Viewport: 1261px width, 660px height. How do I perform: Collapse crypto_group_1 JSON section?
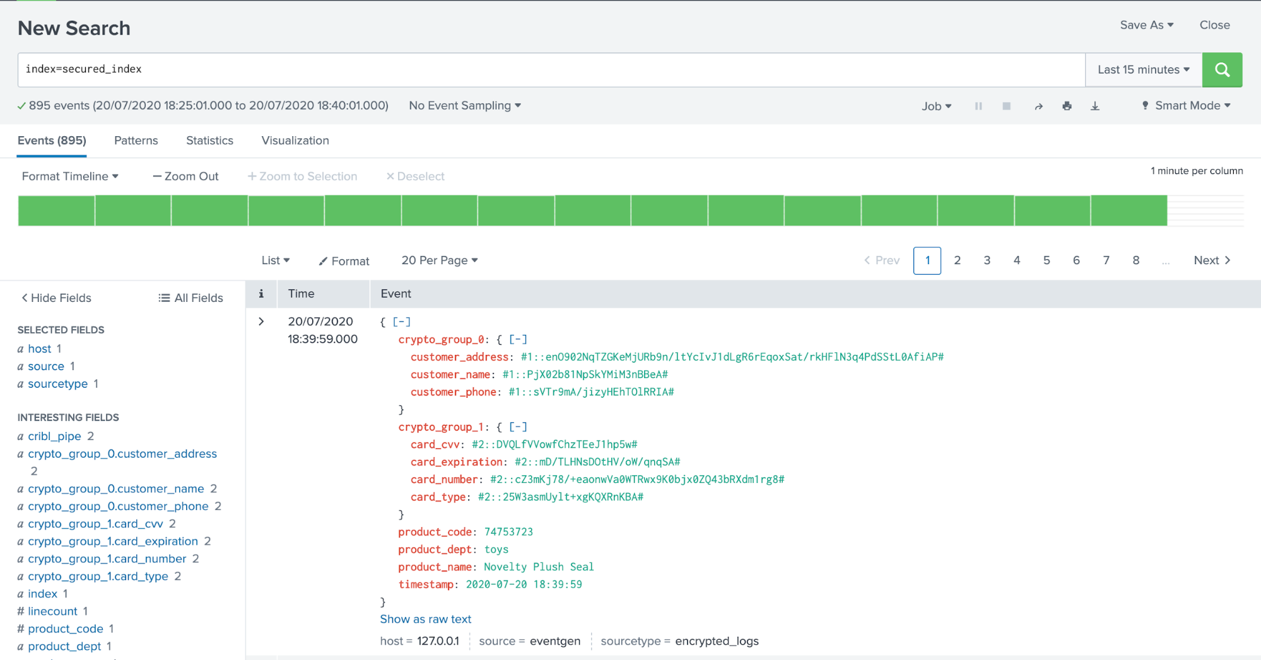tap(518, 427)
